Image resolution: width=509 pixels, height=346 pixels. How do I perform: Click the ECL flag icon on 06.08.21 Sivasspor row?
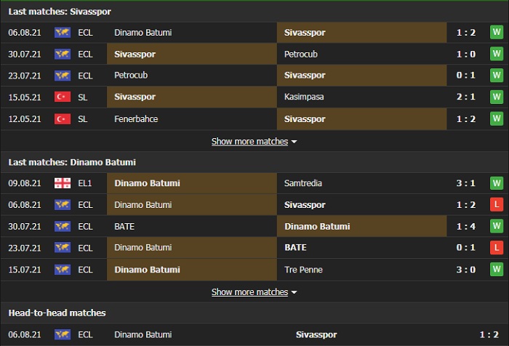63,33
